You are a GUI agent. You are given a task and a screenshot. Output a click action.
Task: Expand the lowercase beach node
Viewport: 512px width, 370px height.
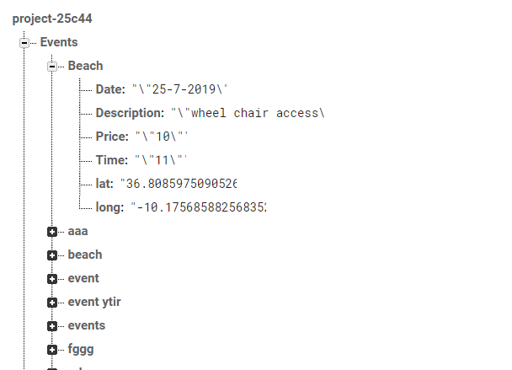click(x=52, y=255)
